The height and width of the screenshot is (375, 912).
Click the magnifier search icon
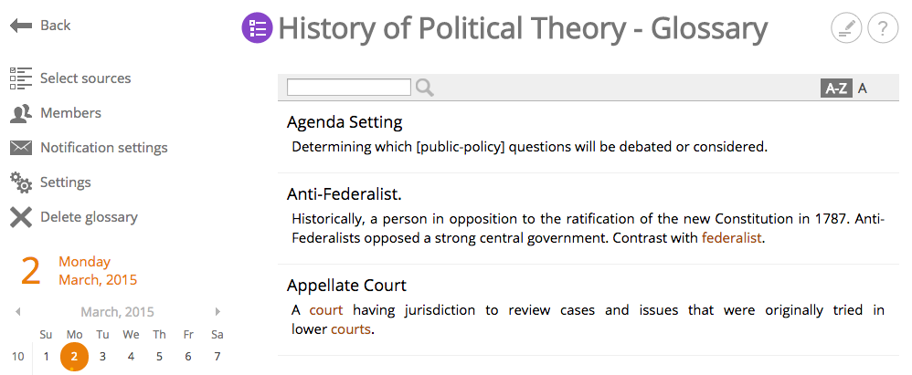(425, 88)
